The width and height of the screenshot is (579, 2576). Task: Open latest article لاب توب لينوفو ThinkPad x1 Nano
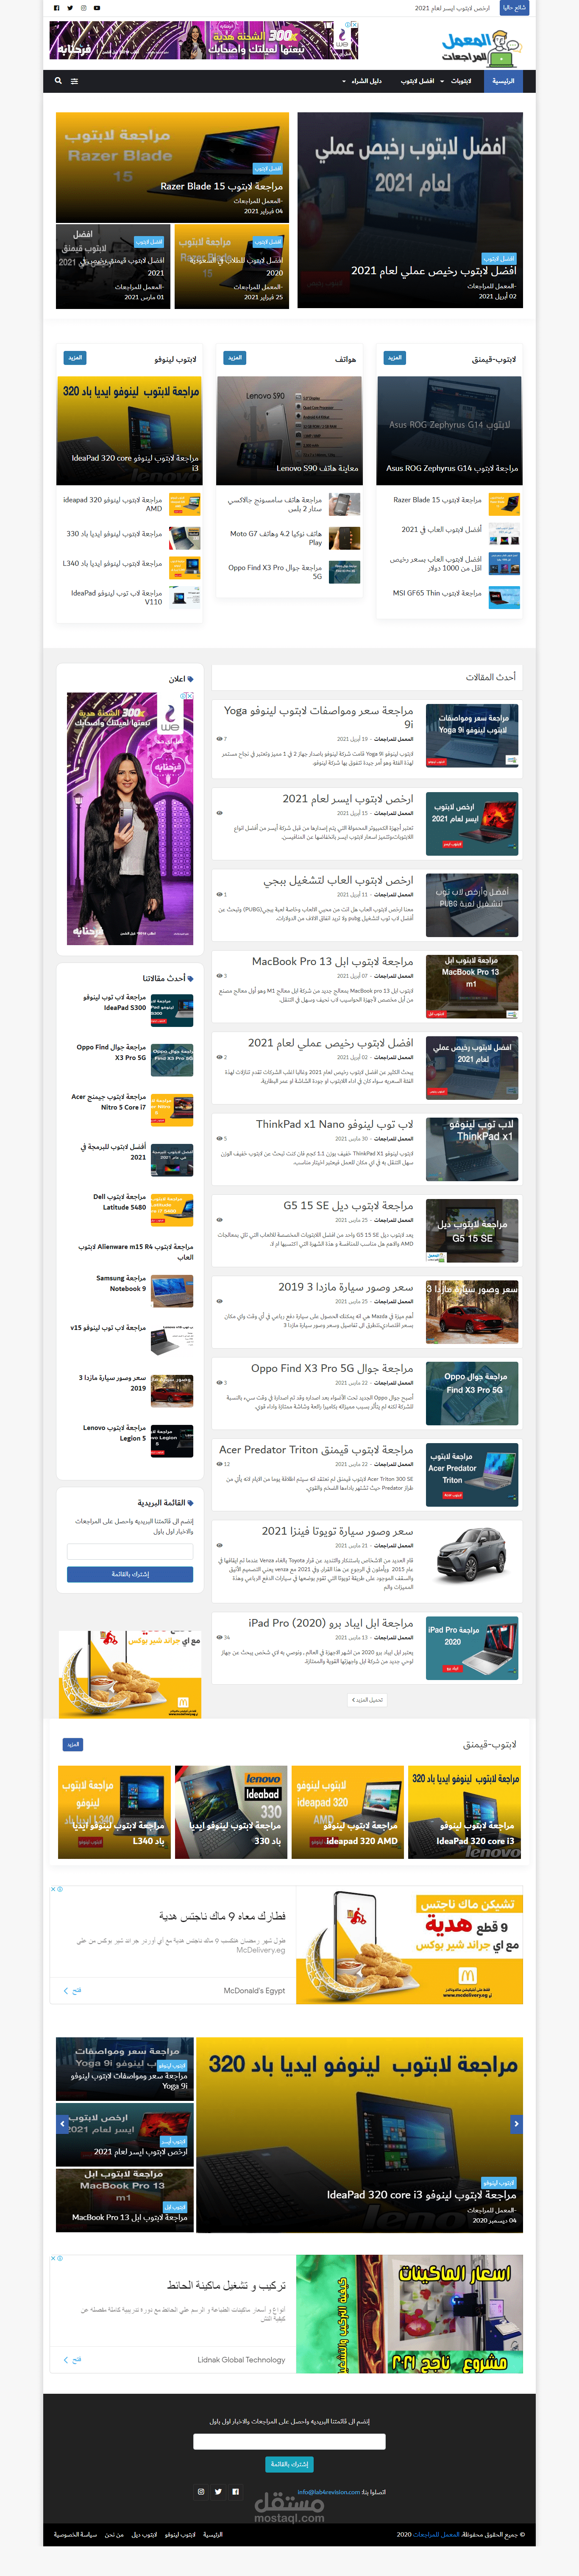click(x=334, y=1124)
